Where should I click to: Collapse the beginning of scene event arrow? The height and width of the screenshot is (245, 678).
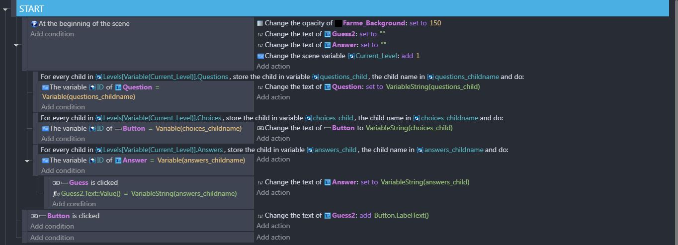(x=16, y=45)
